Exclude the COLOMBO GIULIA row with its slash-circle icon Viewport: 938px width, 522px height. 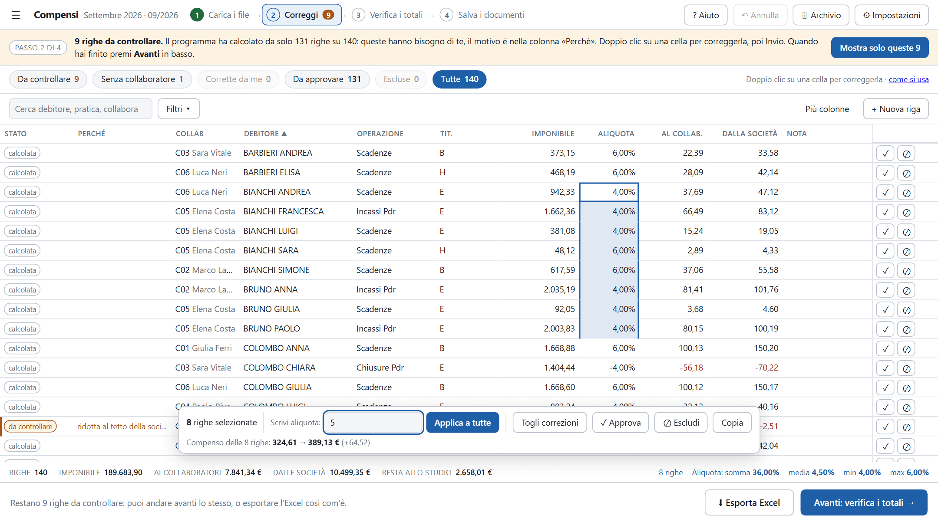(906, 387)
